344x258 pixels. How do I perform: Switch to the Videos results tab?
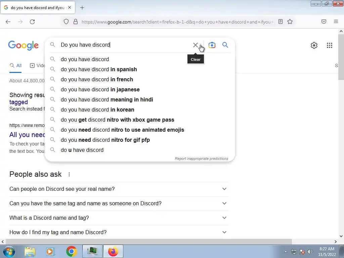[x=37, y=66]
